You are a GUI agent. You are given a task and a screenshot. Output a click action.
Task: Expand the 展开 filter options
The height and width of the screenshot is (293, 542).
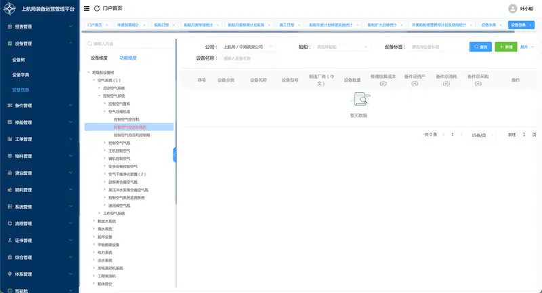pyautogui.click(x=527, y=47)
